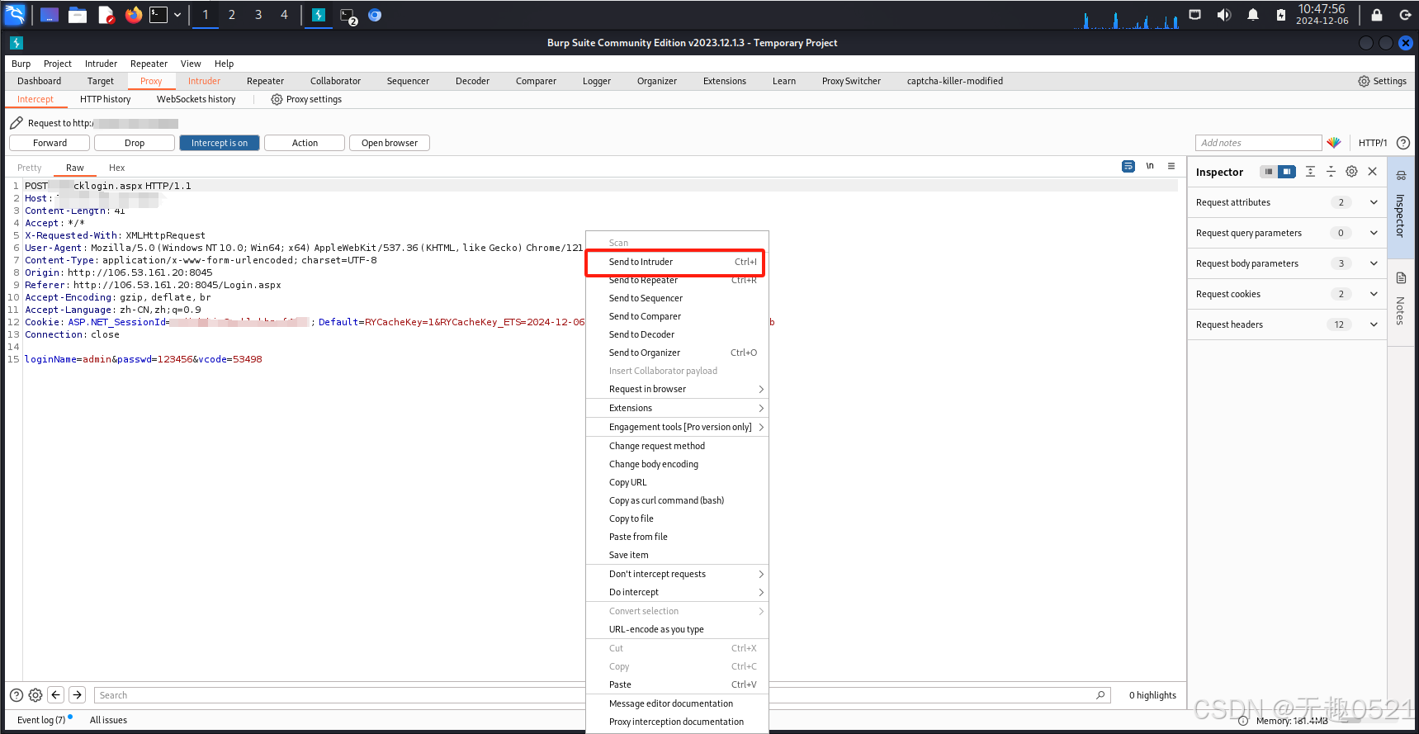
Task: Open the Event log (7) link
Action: [x=41, y=720]
